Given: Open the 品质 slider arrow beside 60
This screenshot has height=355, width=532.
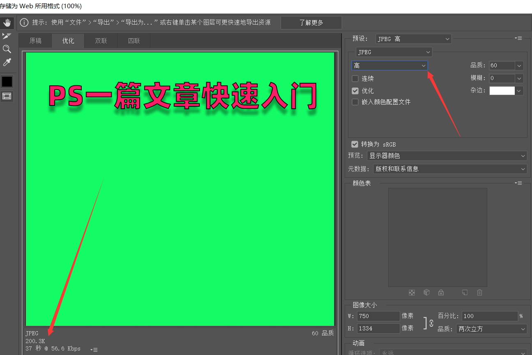Looking at the screenshot, I should pyautogui.click(x=519, y=66).
